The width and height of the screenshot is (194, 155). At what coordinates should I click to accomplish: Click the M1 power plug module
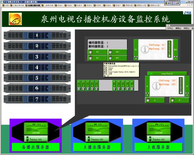coord(117,58)
